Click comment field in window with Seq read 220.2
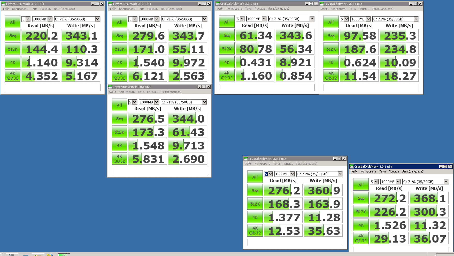Screen dimensions: 454x256 [53, 88]
